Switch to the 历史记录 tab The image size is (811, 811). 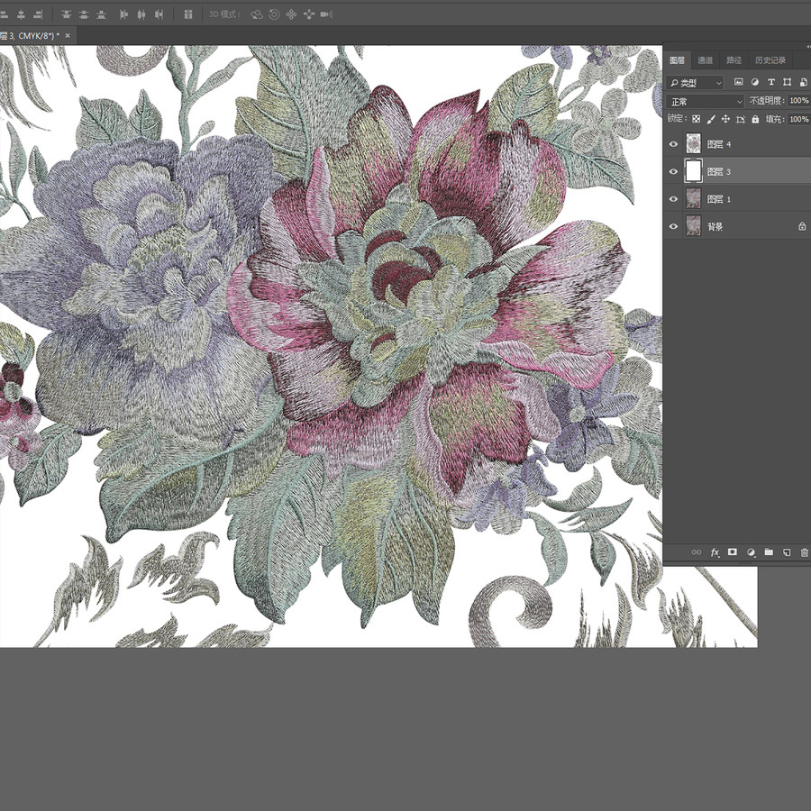(770, 60)
